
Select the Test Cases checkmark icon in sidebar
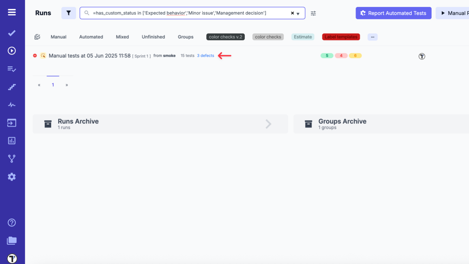(x=12, y=33)
